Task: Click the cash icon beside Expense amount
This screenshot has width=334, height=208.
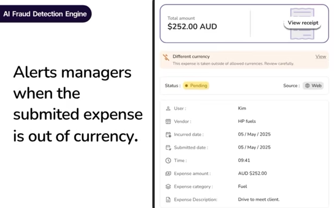Action: (168, 174)
